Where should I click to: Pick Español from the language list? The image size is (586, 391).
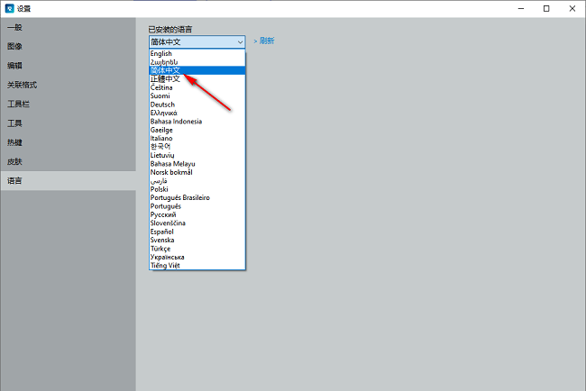(197, 232)
